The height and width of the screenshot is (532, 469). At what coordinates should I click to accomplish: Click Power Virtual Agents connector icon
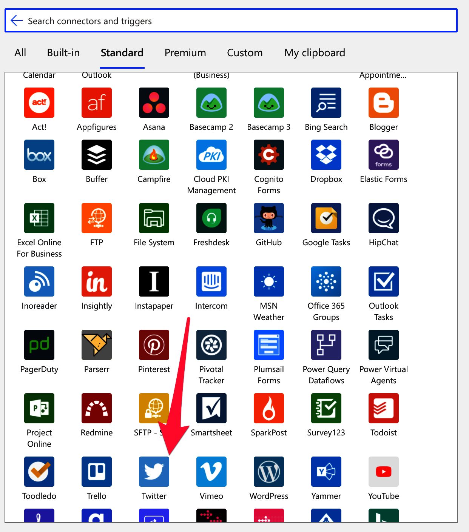[384, 345]
